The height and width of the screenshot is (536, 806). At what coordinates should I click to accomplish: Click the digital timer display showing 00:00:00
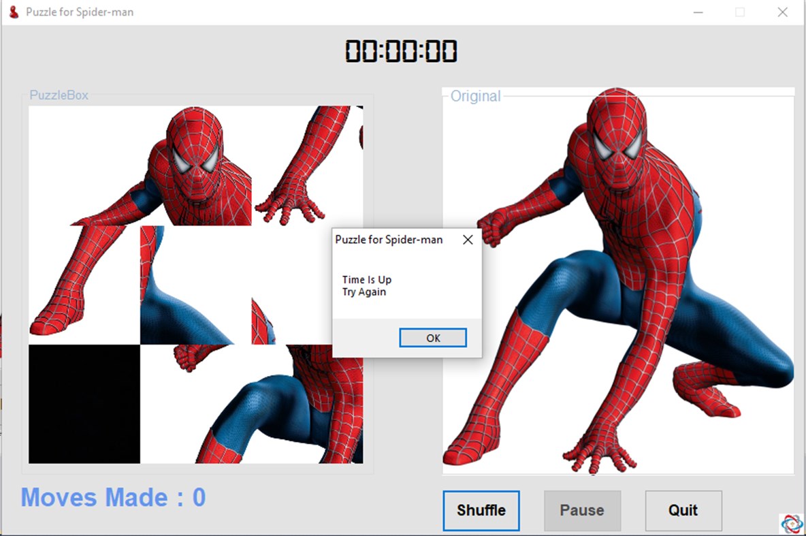400,51
